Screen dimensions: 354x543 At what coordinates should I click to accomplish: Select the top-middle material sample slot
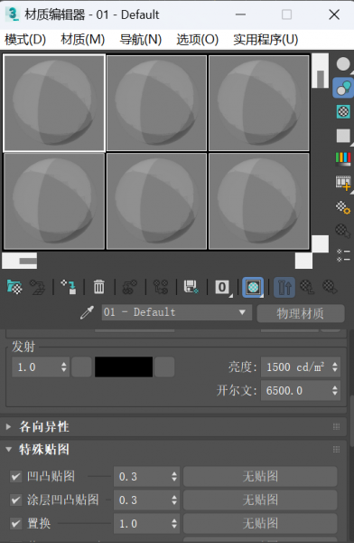click(156, 103)
